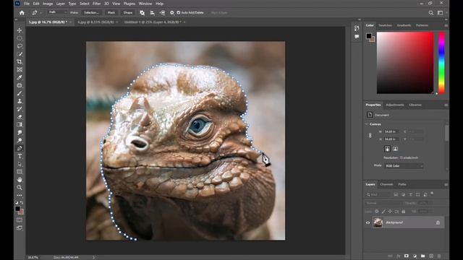Select the Eraser tool
The height and width of the screenshot is (260, 463).
coord(20,117)
